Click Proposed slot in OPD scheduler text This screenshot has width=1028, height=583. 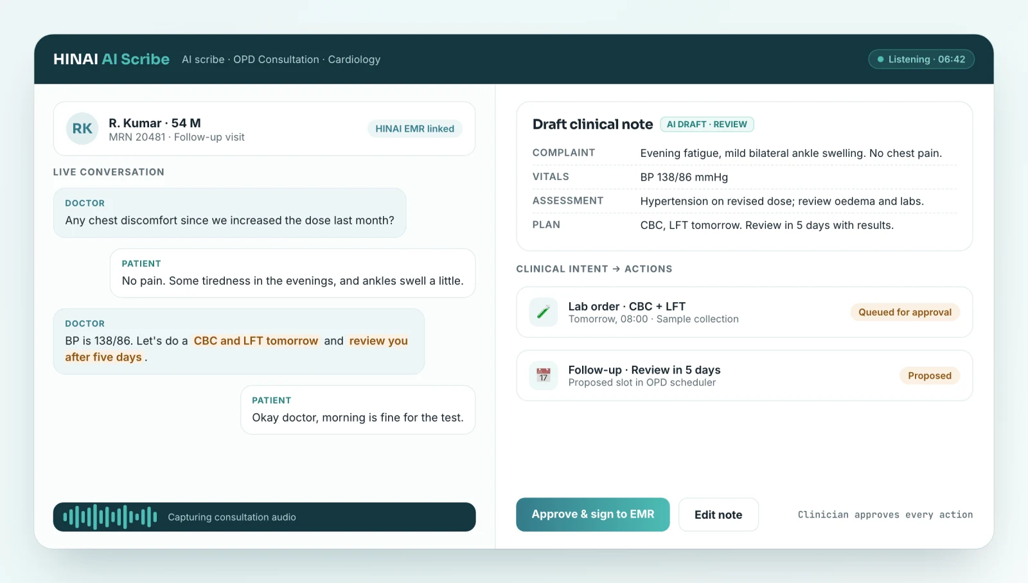coord(642,382)
